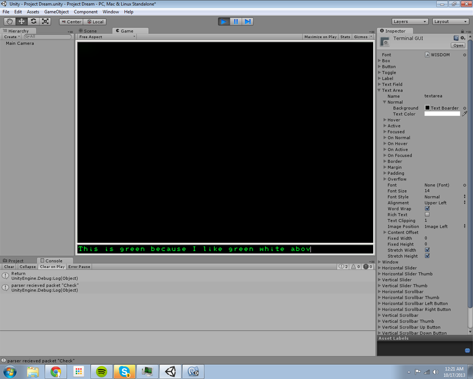Expand the Hover state foldout

[x=385, y=120]
